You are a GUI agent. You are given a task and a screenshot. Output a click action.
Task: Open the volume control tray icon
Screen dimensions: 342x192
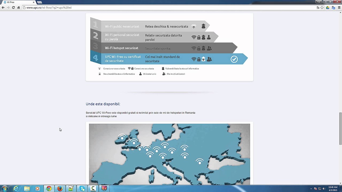(324, 189)
